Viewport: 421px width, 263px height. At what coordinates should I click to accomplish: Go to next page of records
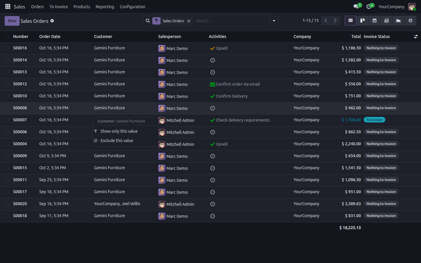click(335, 21)
